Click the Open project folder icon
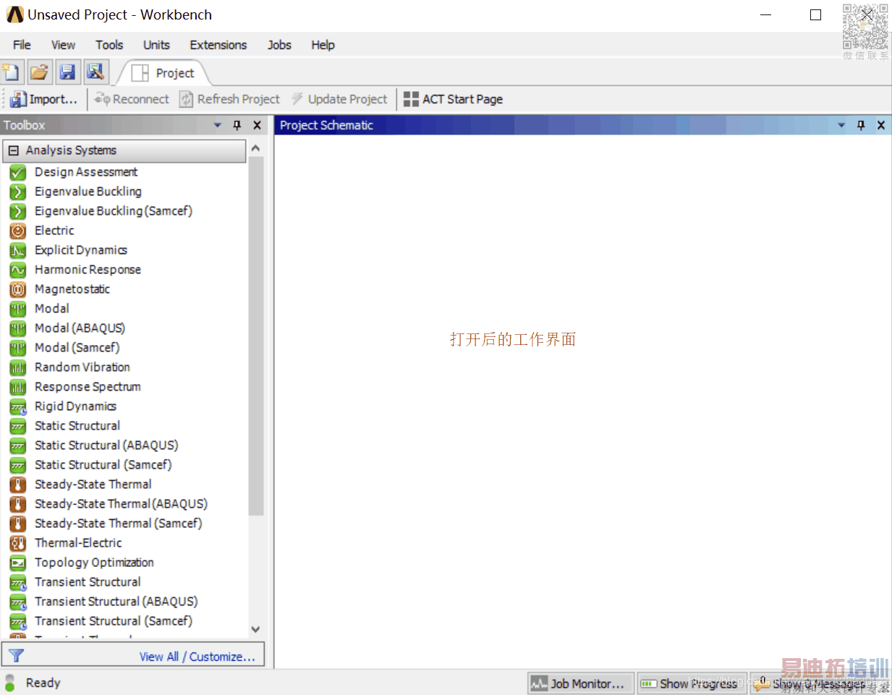Image resolution: width=892 pixels, height=695 pixels. pyautogui.click(x=39, y=72)
